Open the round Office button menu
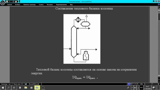Image resolution: width=160 pixels, height=90 pixels. point(2,3)
